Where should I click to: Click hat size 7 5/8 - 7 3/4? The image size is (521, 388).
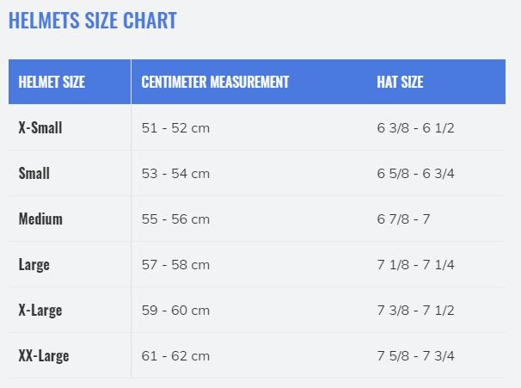415,356
